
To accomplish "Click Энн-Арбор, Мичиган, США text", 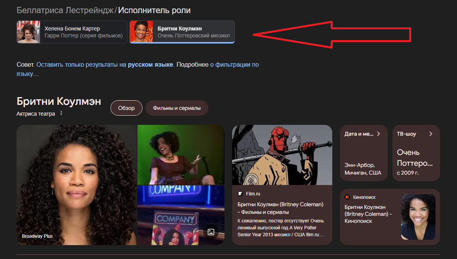I will coord(363,169).
